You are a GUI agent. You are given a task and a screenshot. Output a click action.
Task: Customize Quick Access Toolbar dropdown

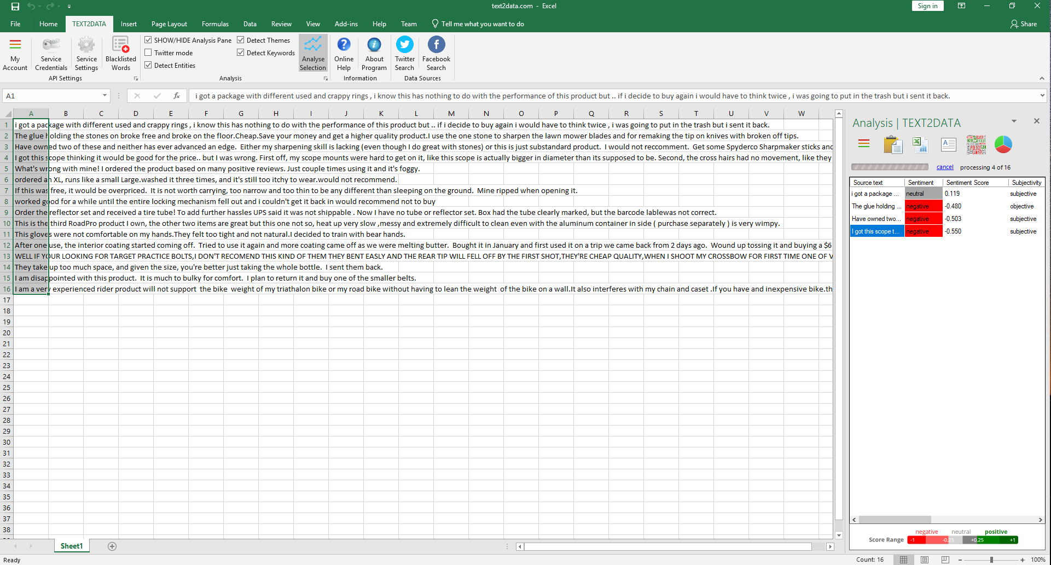[69, 7]
